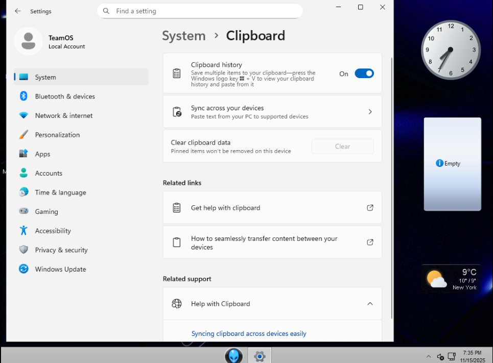Open the Accessibility settings

53,231
